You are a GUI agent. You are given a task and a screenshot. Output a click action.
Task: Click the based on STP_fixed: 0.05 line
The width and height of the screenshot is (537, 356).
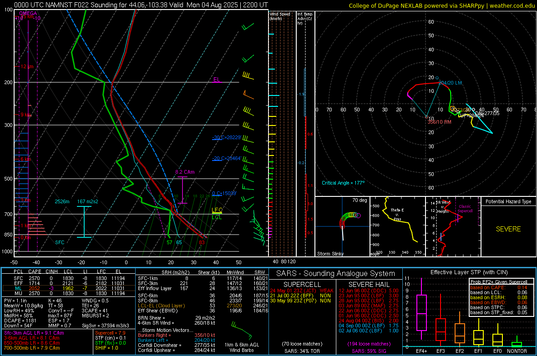[x=499, y=312]
